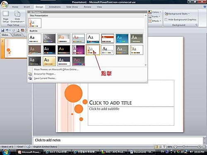Screen dimensions: 207x155
Task: Apply the black Metro theme with white Aa
Action: [49, 50]
